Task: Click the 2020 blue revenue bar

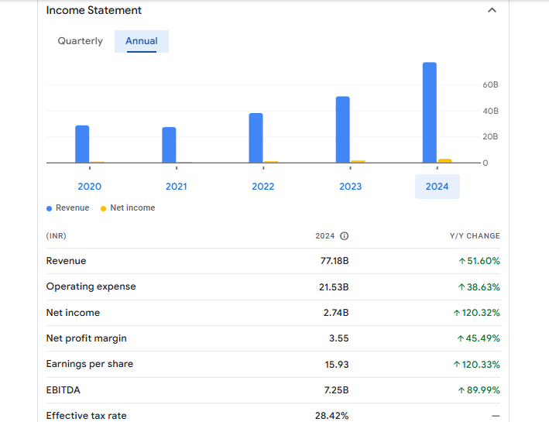Action: pyautogui.click(x=82, y=144)
